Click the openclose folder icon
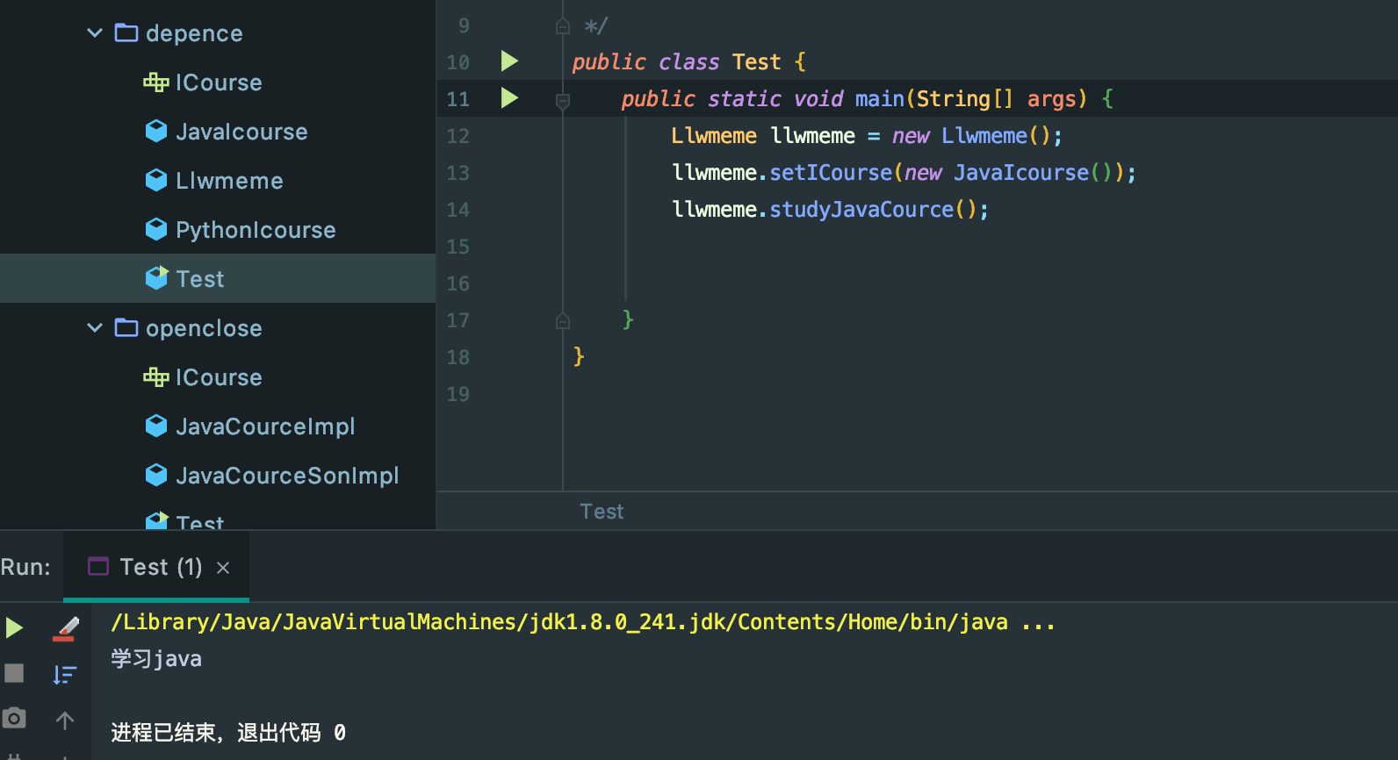 126,328
